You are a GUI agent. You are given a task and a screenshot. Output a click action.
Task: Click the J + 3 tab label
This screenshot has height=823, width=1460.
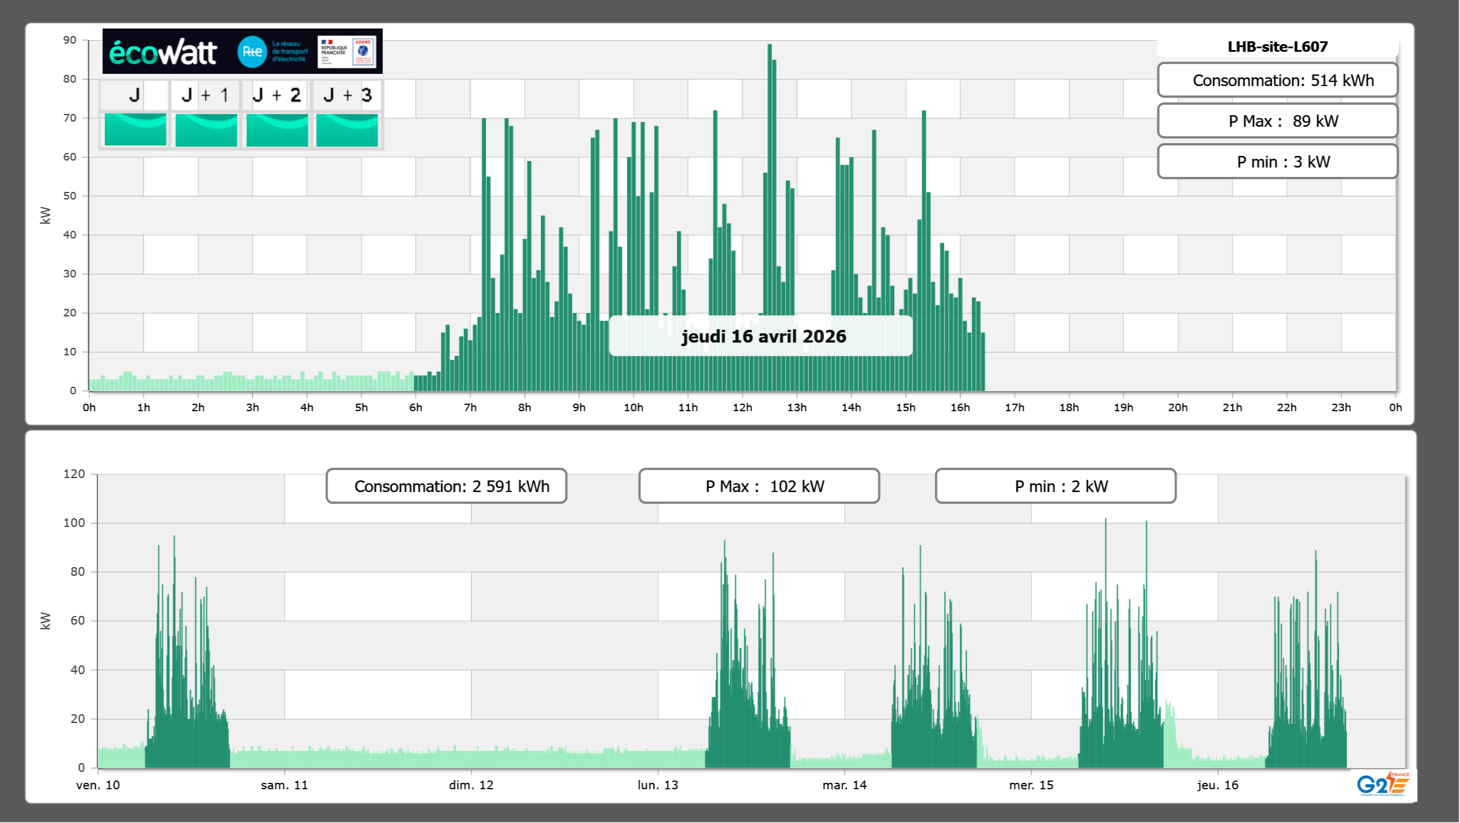click(347, 95)
